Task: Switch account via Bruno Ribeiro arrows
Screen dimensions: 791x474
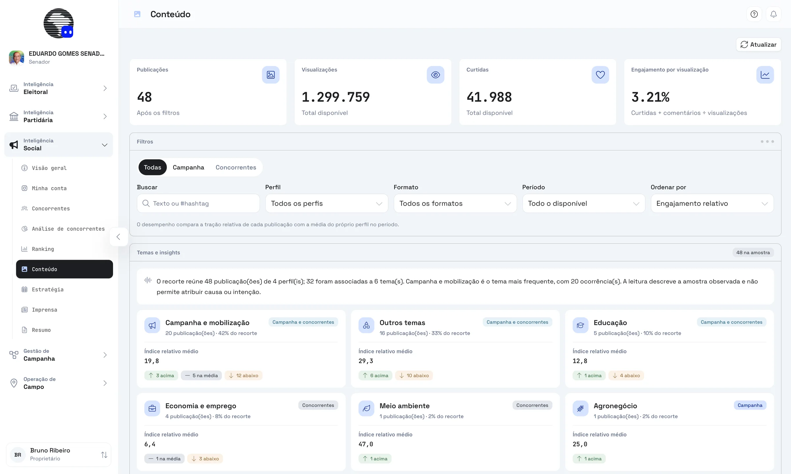Action: (104, 455)
